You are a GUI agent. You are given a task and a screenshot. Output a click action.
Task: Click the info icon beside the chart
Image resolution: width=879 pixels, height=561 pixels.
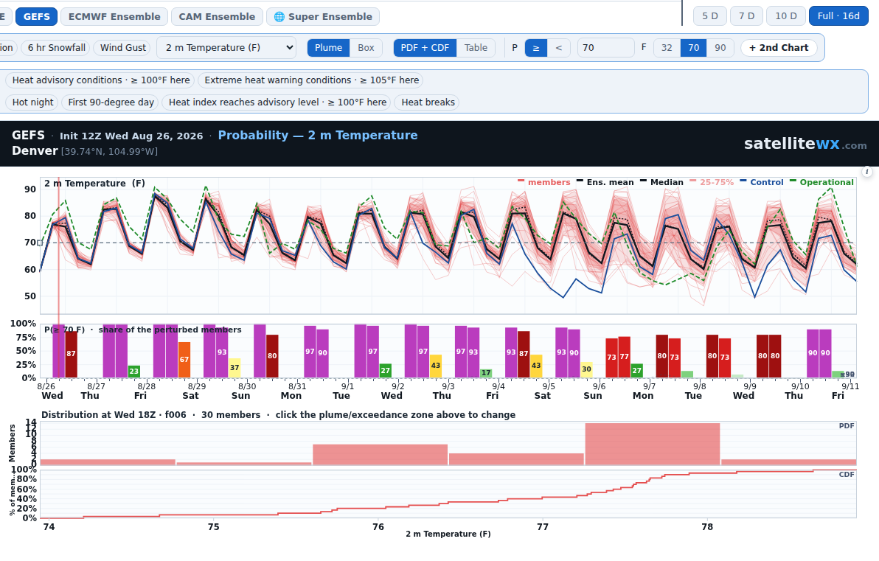[x=866, y=172]
